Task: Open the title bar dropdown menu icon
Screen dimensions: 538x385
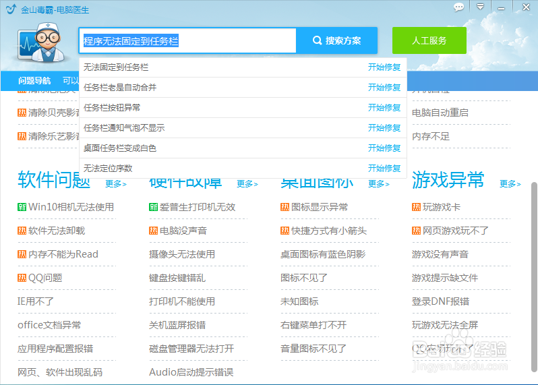Action: pyautogui.click(x=480, y=7)
